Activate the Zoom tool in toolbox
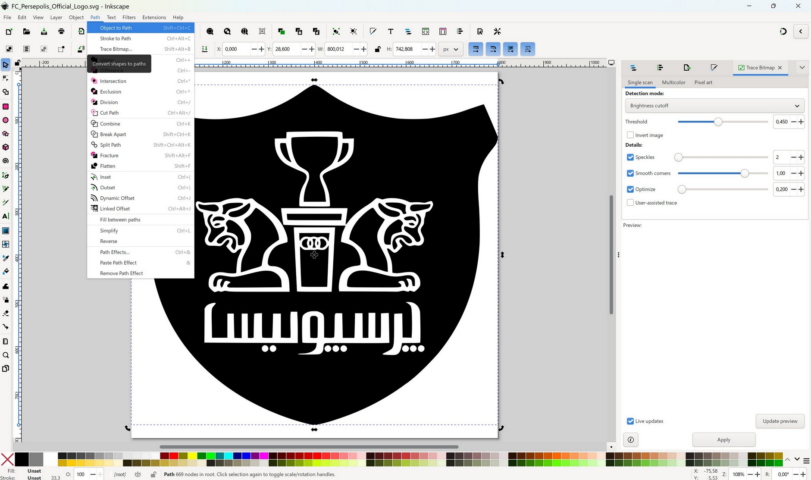 [6, 355]
